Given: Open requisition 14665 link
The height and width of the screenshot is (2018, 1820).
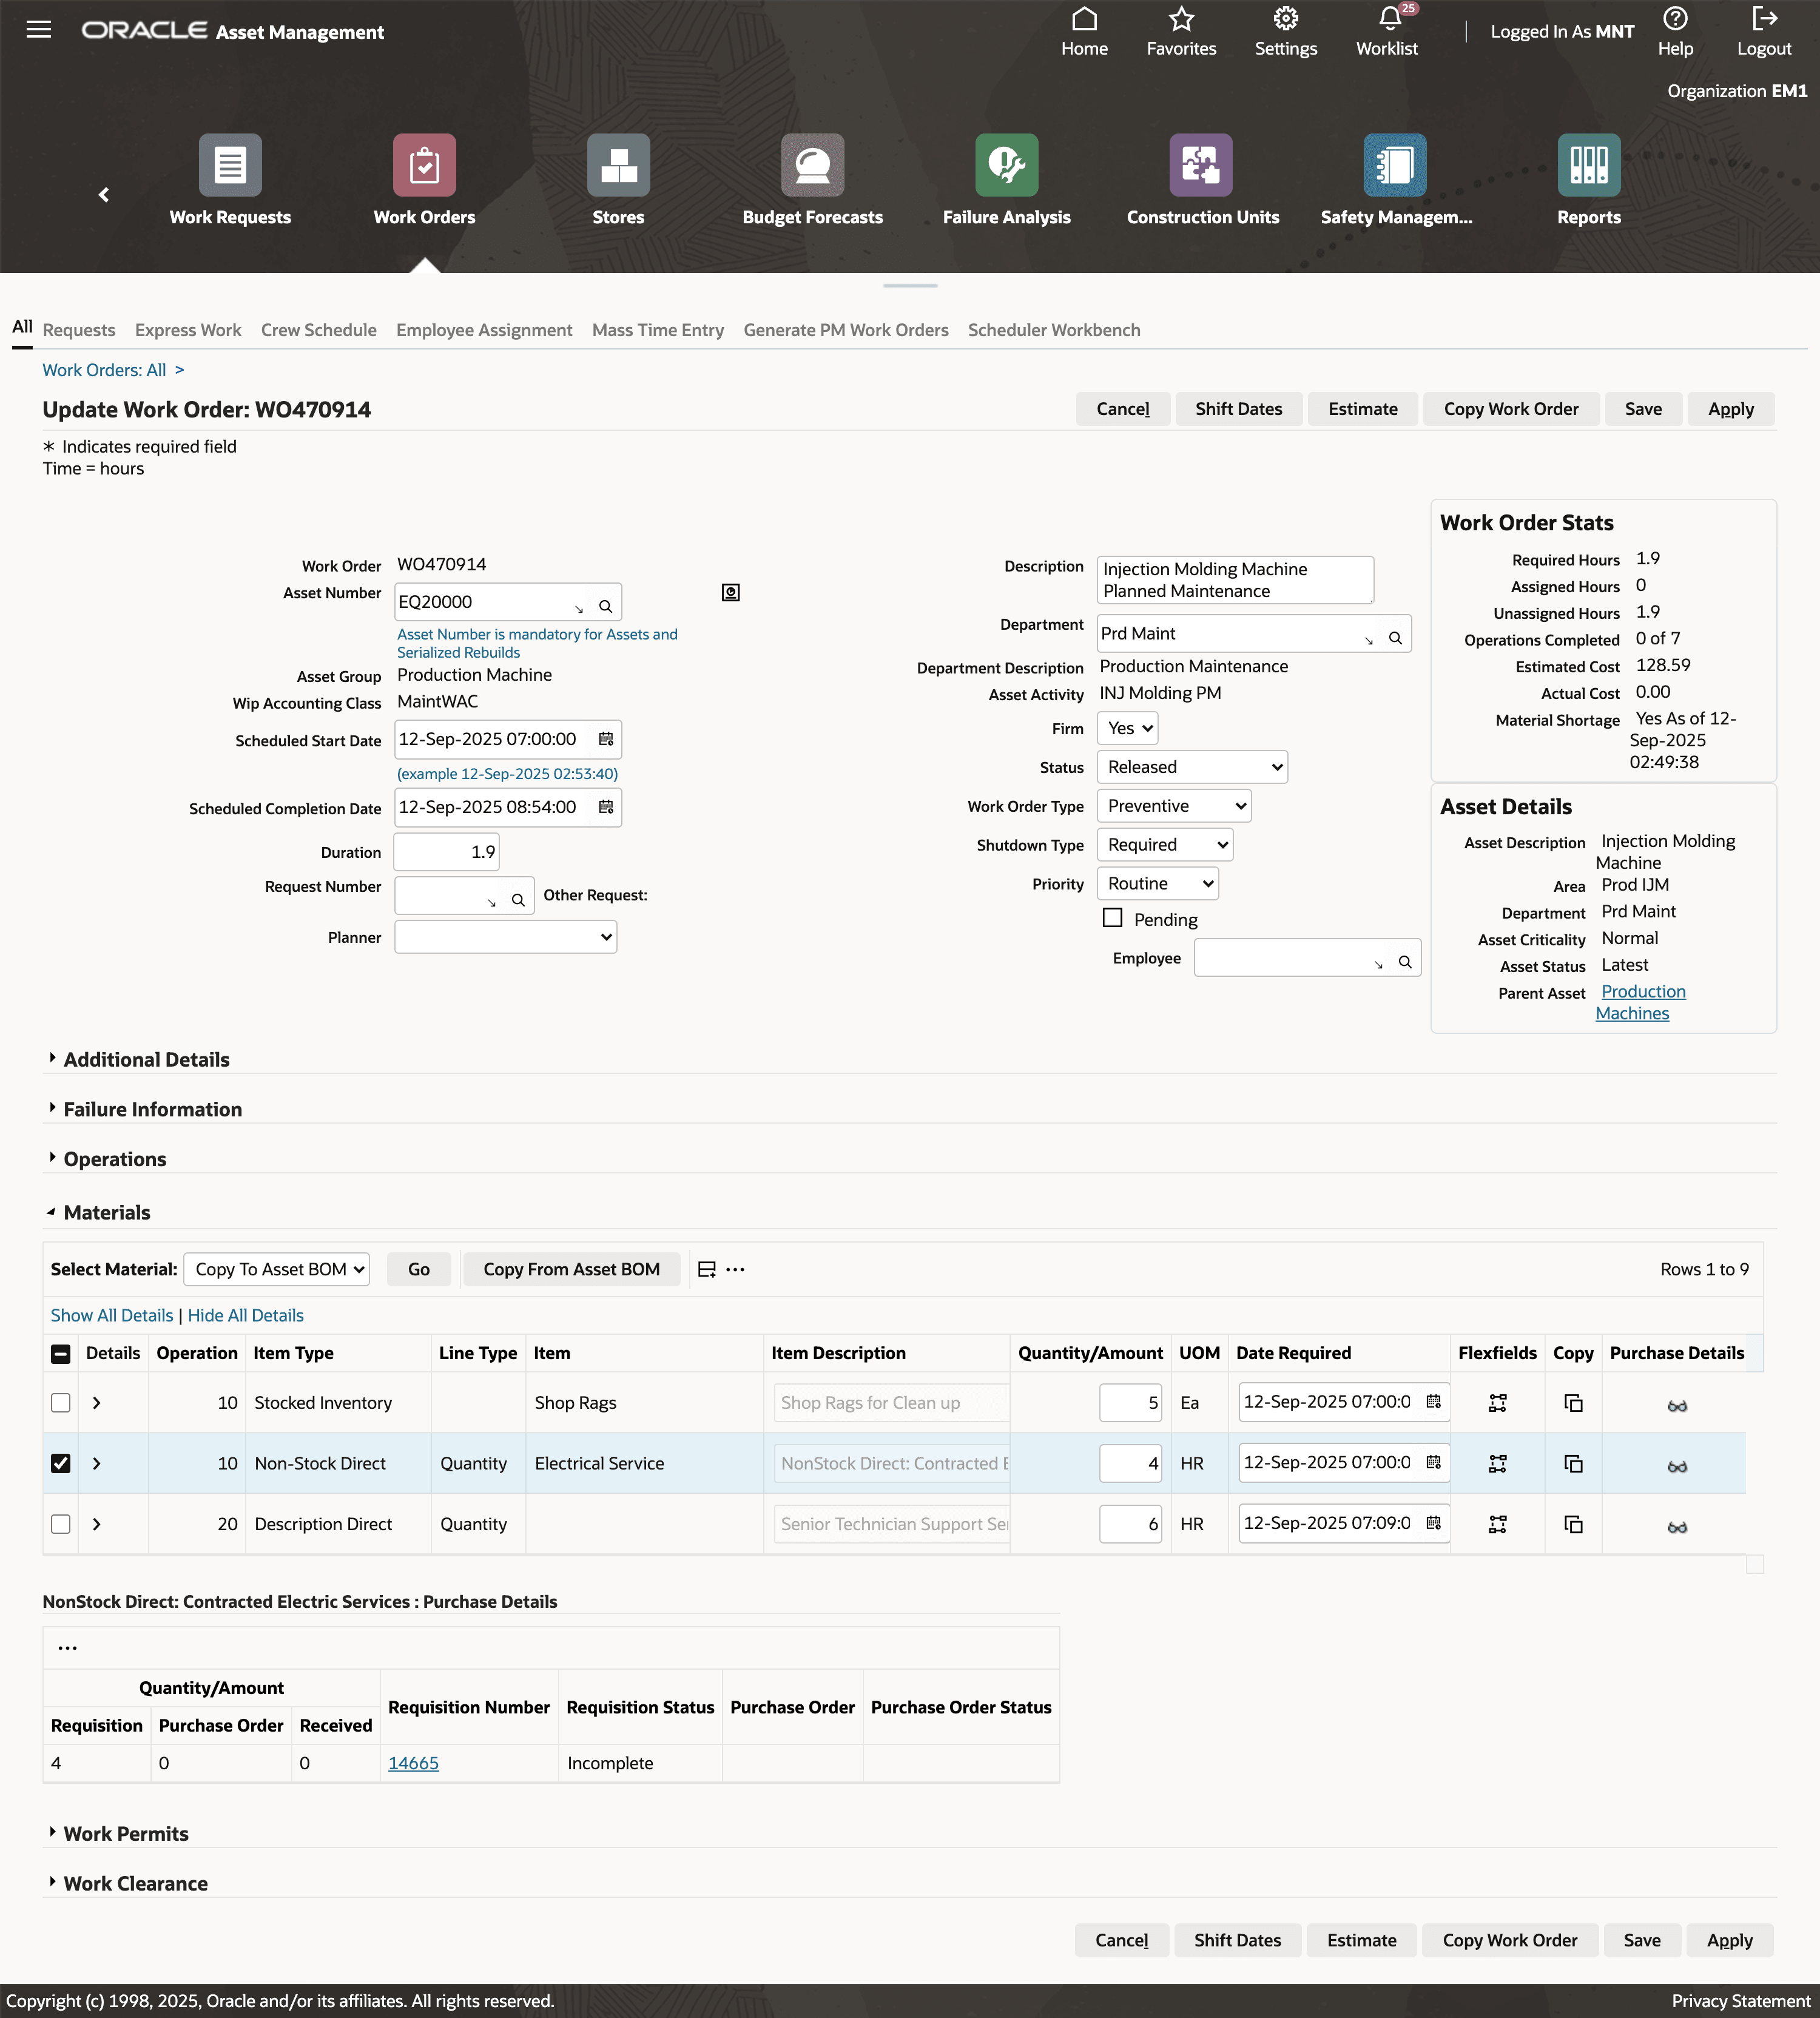Looking at the screenshot, I should coord(413,1763).
